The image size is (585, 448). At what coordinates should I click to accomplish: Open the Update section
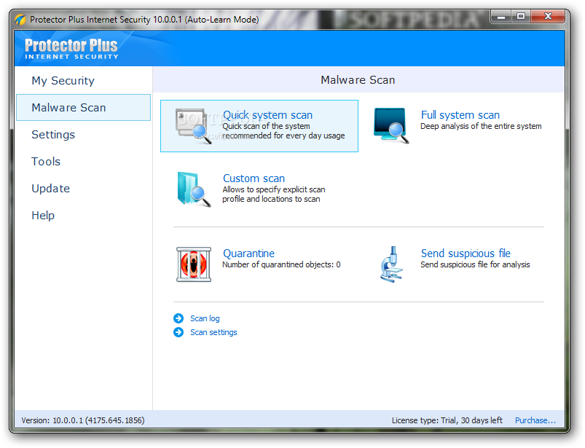(x=51, y=189)
